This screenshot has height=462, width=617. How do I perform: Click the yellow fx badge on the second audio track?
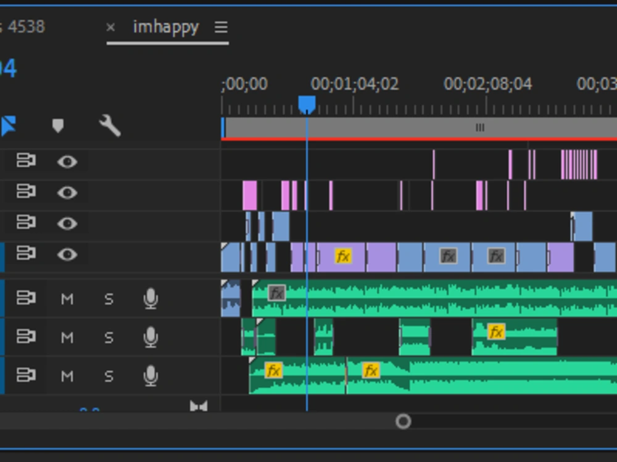pos(496,332)
